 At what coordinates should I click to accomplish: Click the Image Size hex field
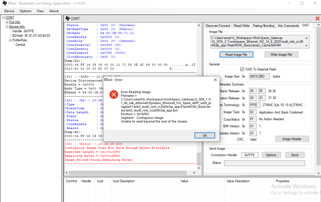coord(259,76)
